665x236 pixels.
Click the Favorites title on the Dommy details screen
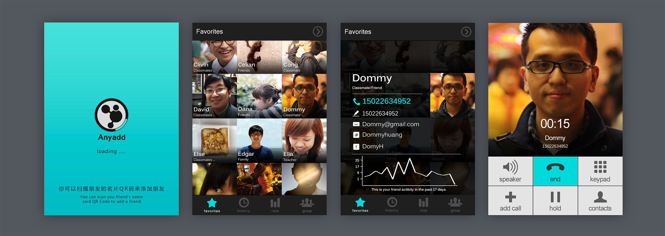click(x=358, y=32)
